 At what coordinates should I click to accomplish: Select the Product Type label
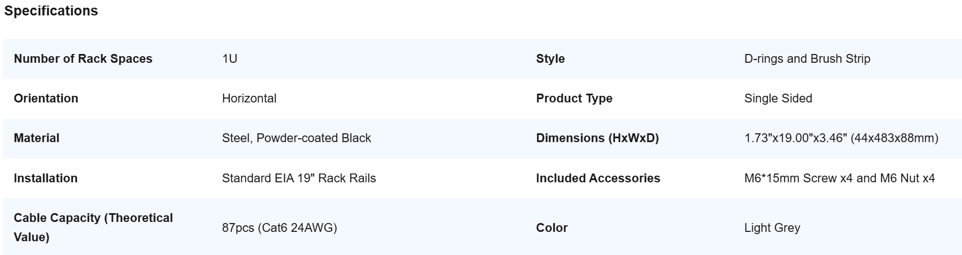(x=574, y=99)
